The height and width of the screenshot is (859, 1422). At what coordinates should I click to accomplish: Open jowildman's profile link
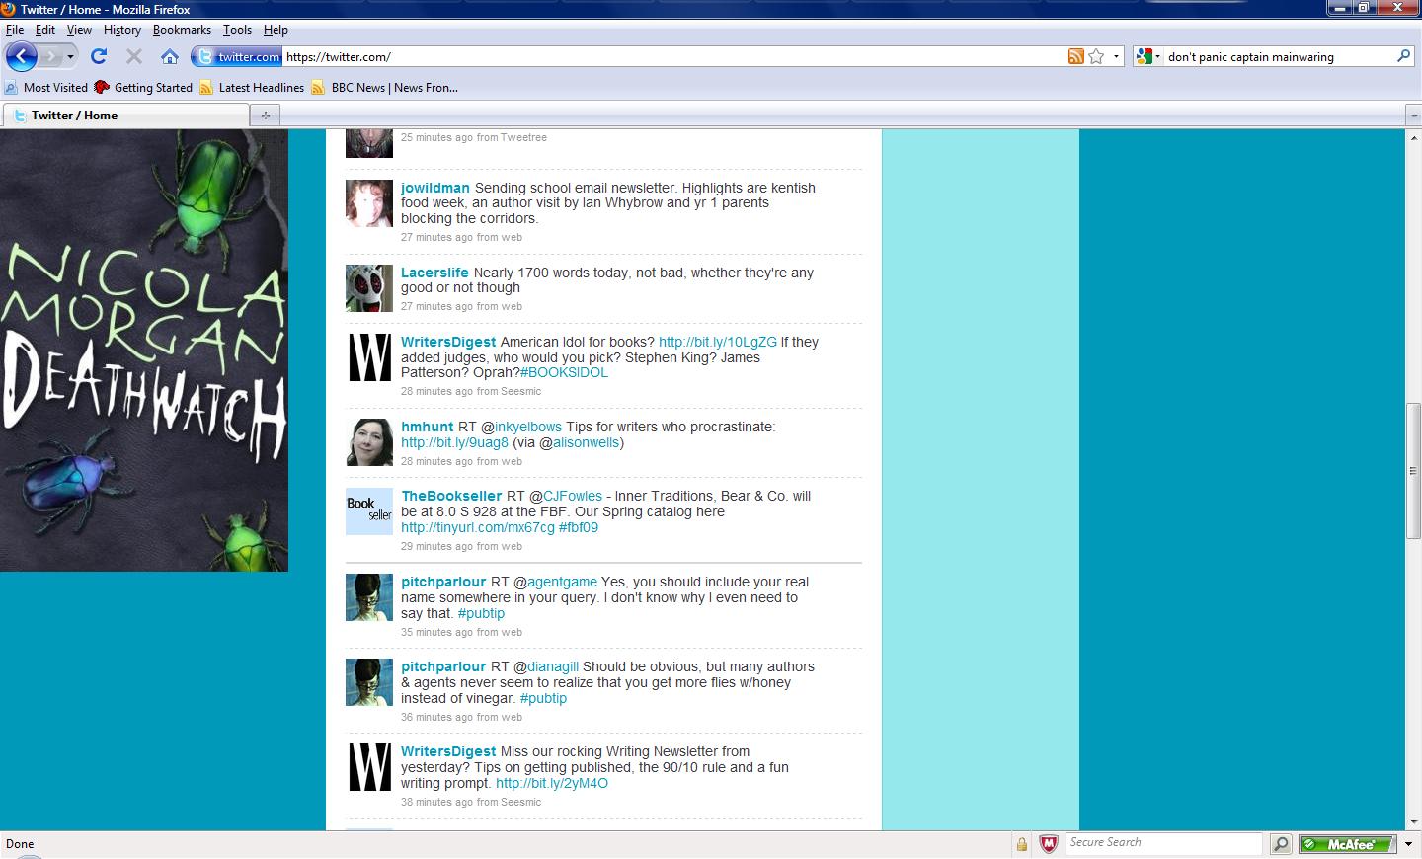tap(435, 188)
